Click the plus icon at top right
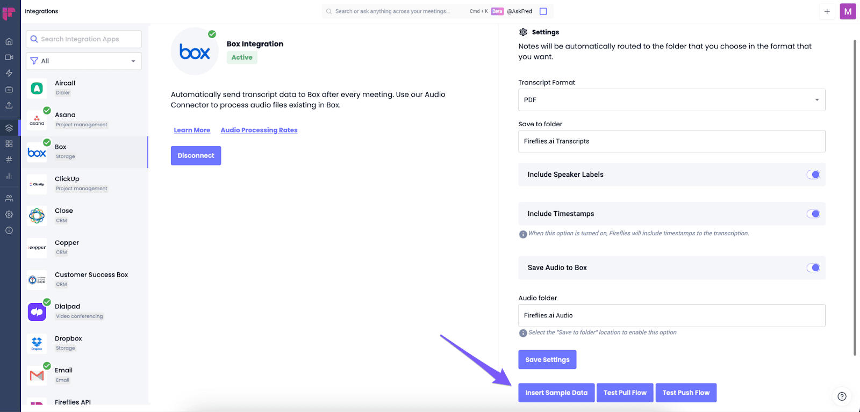 (x=827, y=11)
